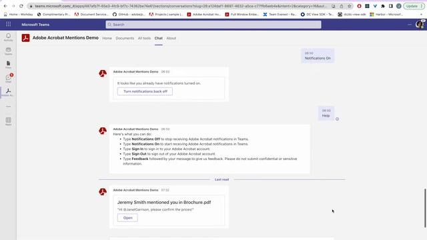Open the Home - Workday bookmark
Screen dimensions: 427x240
pyautogui.click(x=18, y=15)
